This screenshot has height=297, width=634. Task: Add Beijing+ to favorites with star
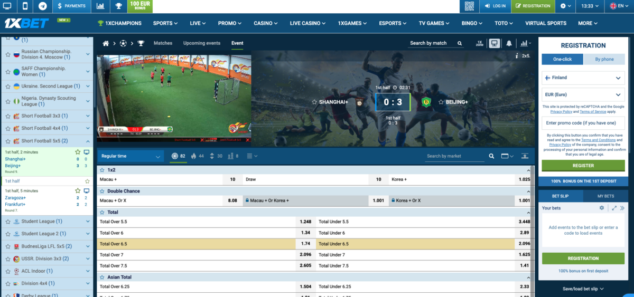pos(441,102)
